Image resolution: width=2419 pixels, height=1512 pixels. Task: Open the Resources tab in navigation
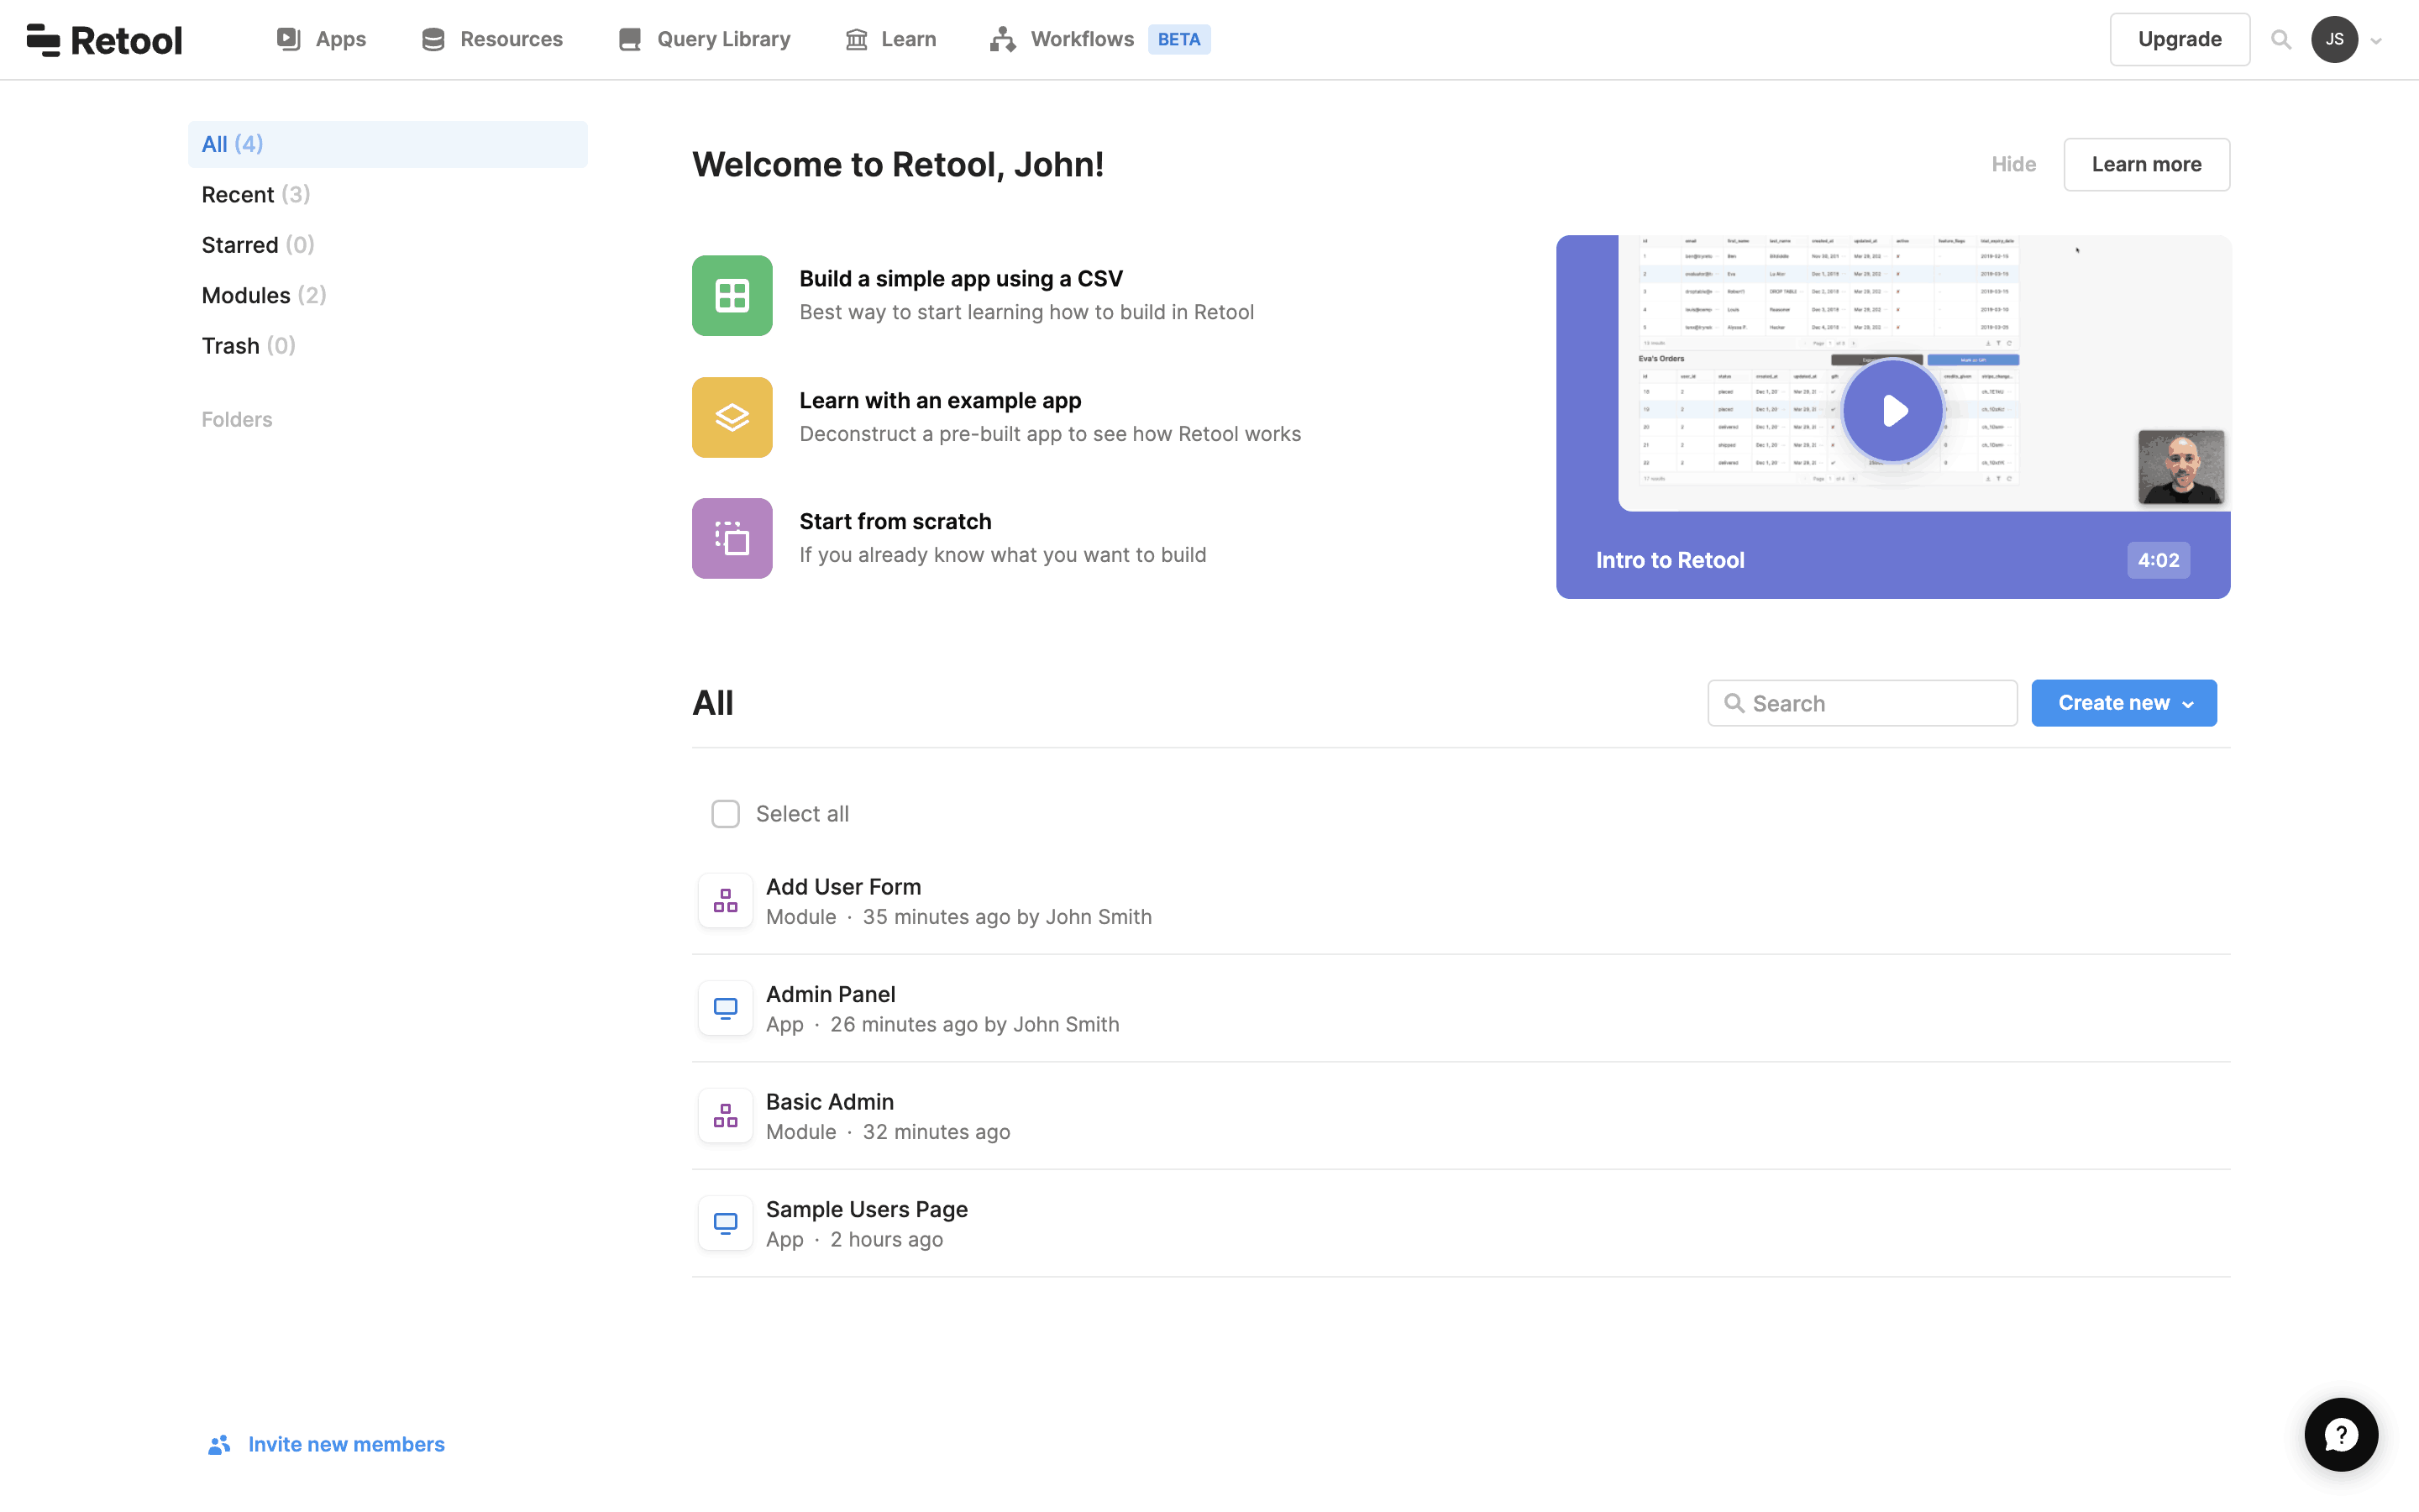pos(492,40)
